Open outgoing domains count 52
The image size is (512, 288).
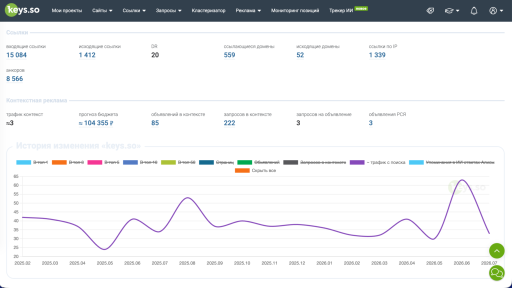click(x=300, y=55)
